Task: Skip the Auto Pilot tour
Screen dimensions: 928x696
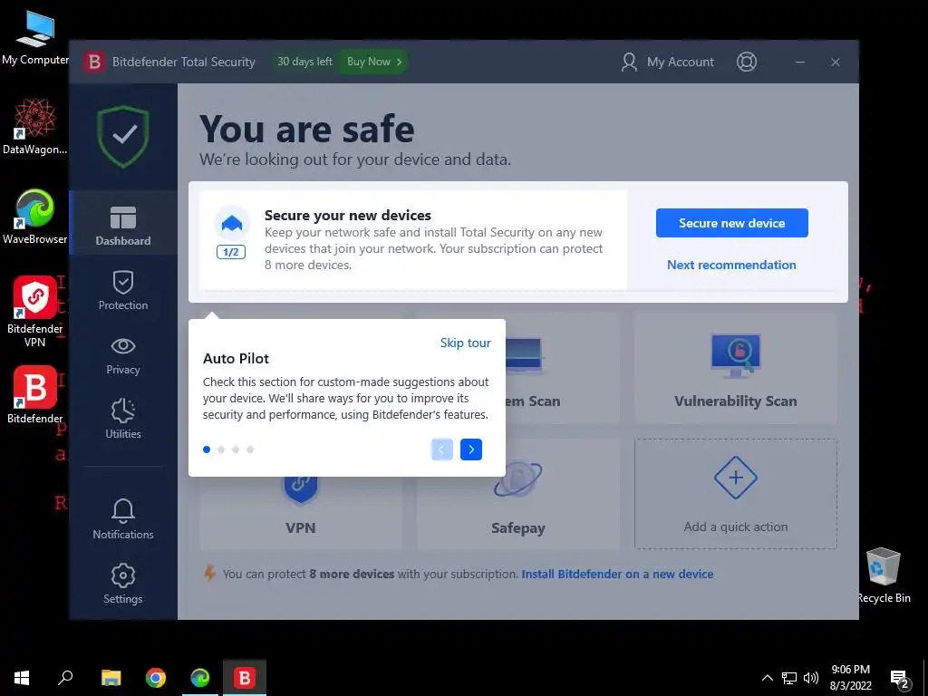Action: [465, 343]
